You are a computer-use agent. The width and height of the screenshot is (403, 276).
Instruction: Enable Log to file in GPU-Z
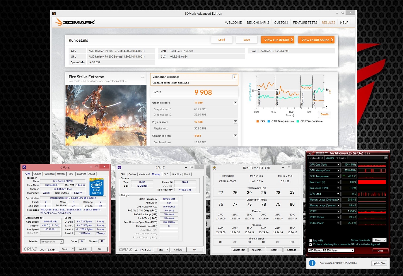pos(311,241)
